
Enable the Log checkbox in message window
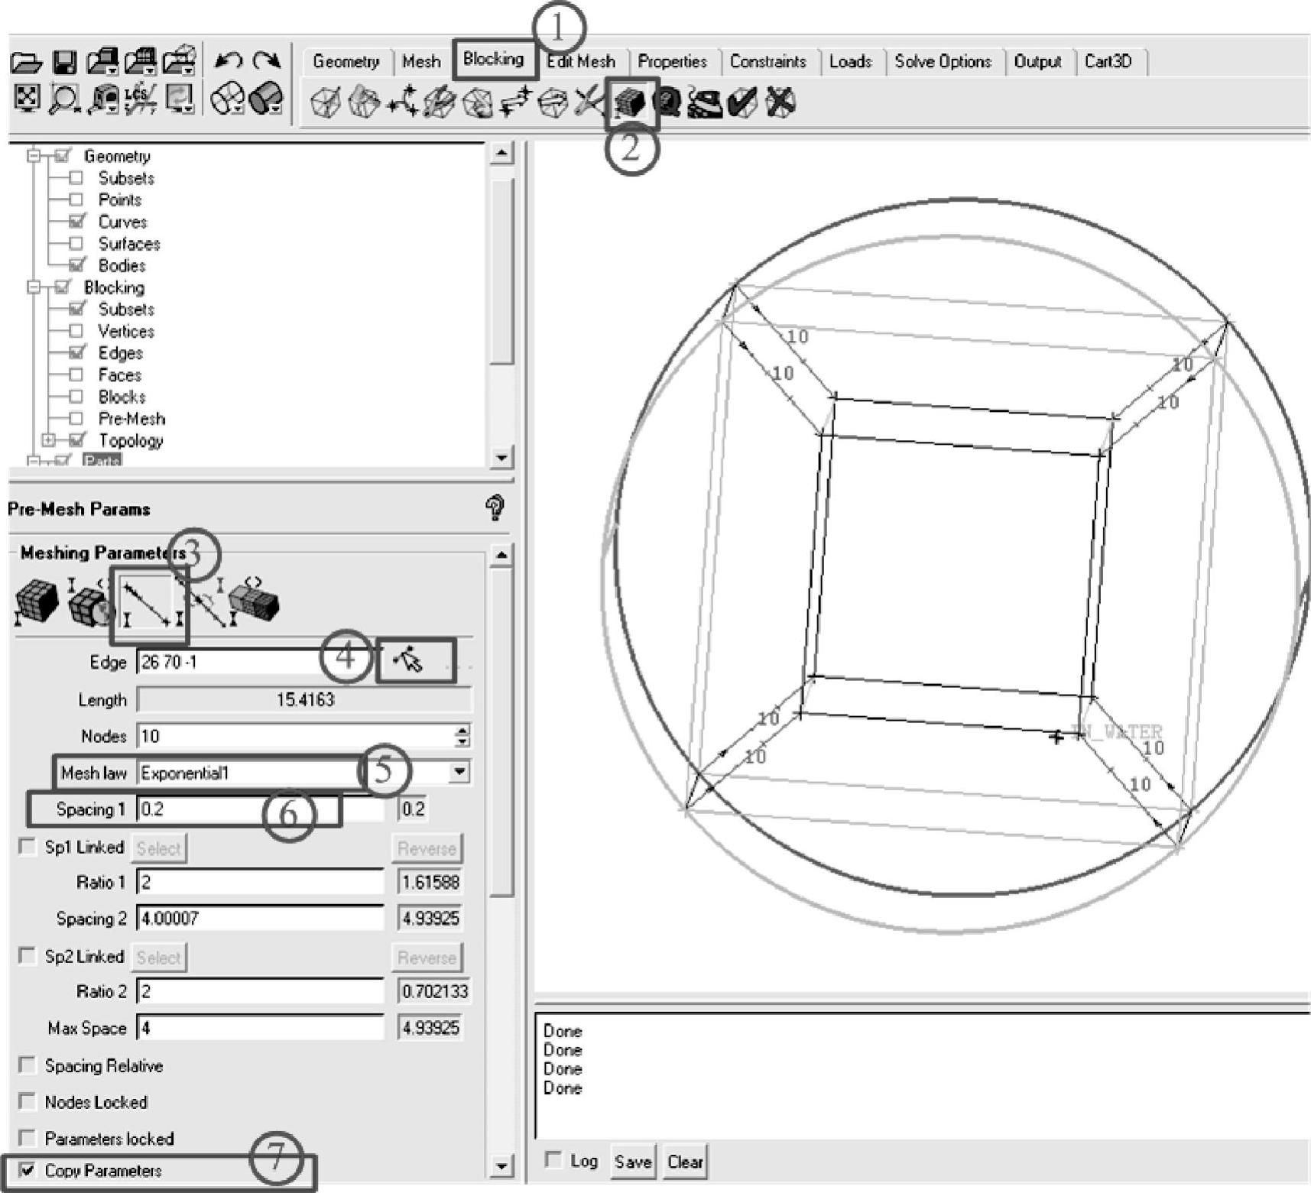(x=553, y=1160)
